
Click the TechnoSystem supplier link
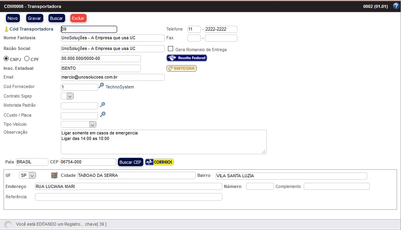pyautogui.click(x=120, y=87)
